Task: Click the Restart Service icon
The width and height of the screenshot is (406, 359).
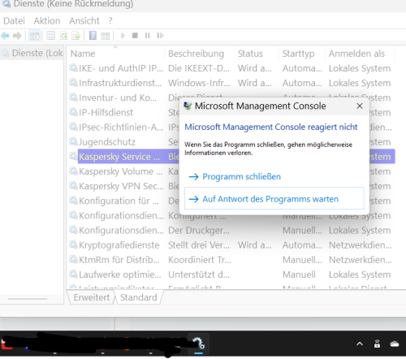Action: tap(160, 36)
